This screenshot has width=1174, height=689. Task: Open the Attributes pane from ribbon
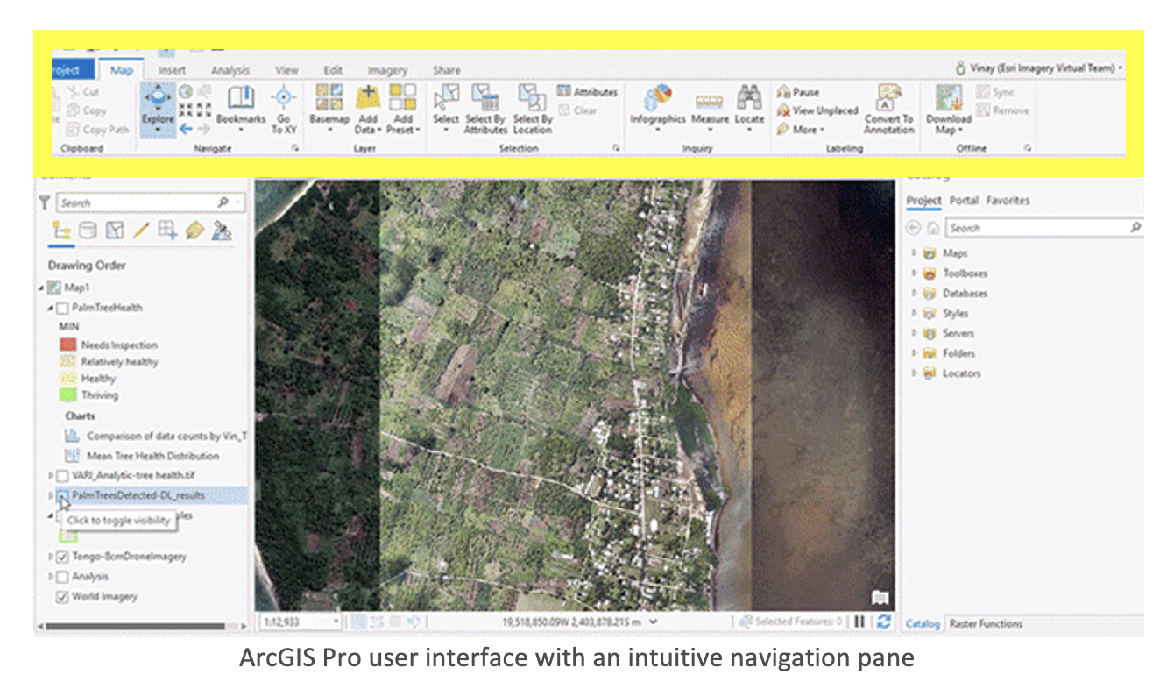[587, 92]
